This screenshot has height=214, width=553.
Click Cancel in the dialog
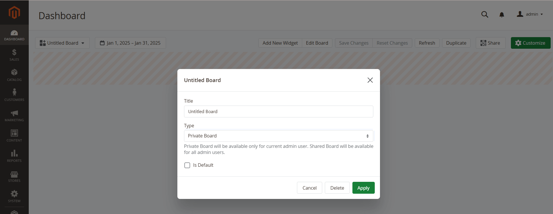coord(309,188)
